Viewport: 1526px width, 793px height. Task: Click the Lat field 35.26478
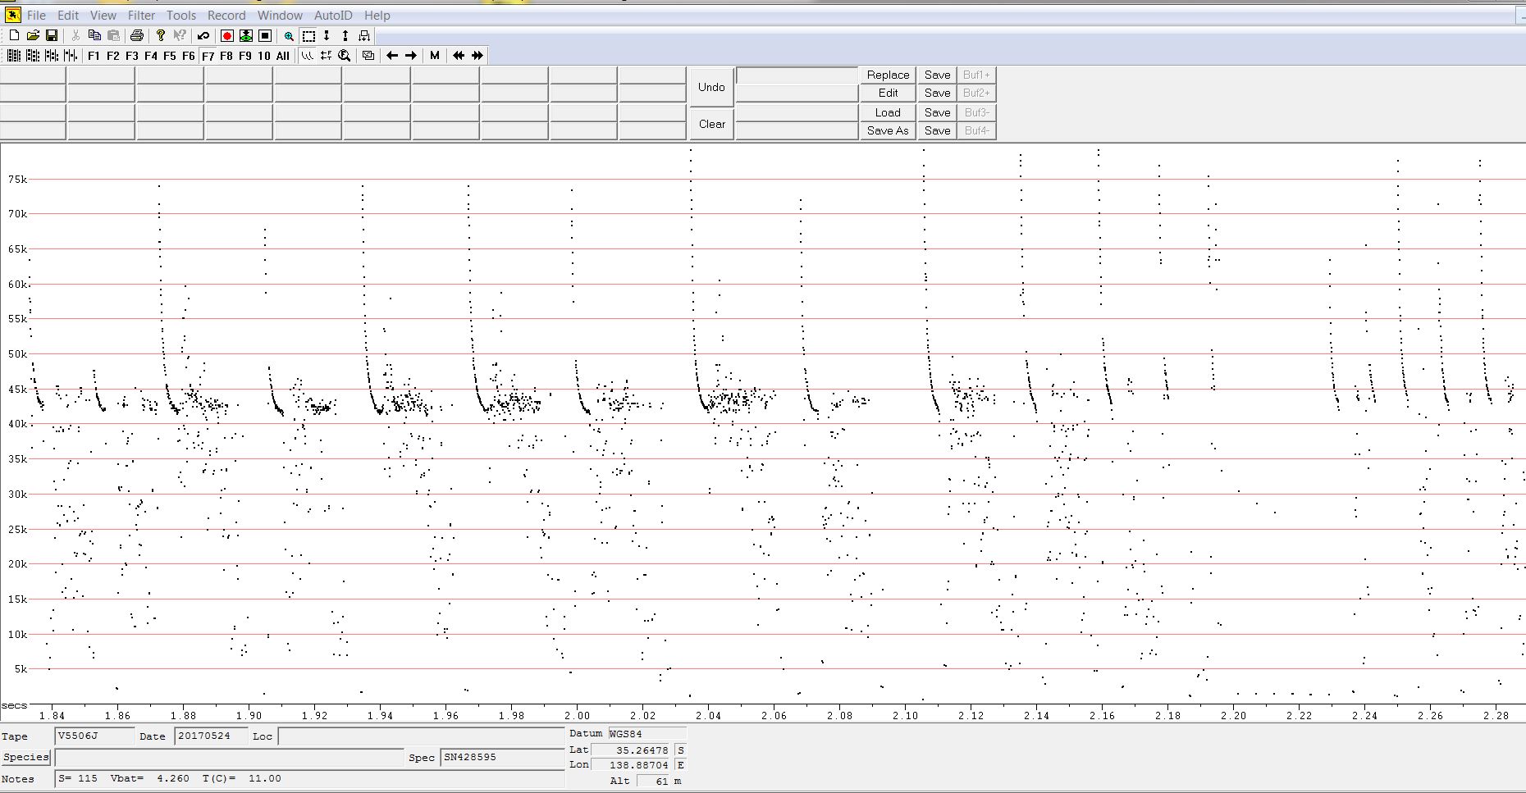(631, 750)
